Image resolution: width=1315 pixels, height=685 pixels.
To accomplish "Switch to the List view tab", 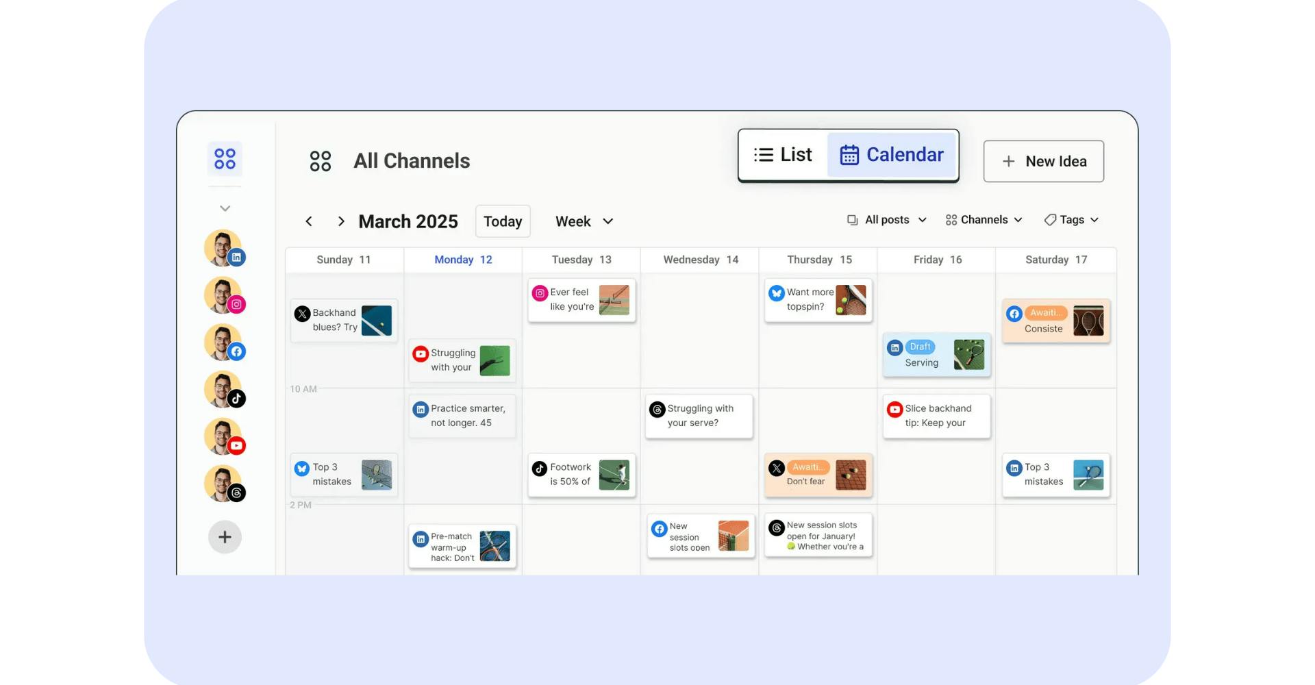I will [x=783, y=155].
